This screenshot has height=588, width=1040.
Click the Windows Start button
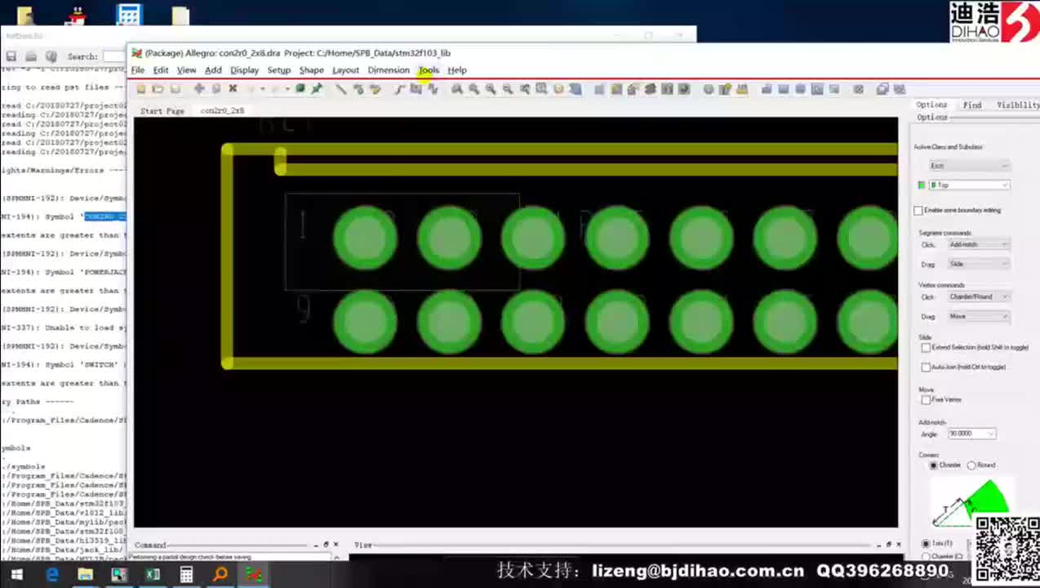[16, 575]
